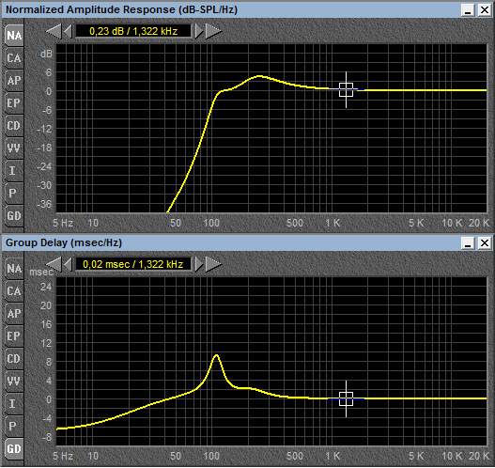Viewport: 495px width, 468px height.
Task: Click the crosshair cursor marker on amplitude graph
Action: click(346, 89)
